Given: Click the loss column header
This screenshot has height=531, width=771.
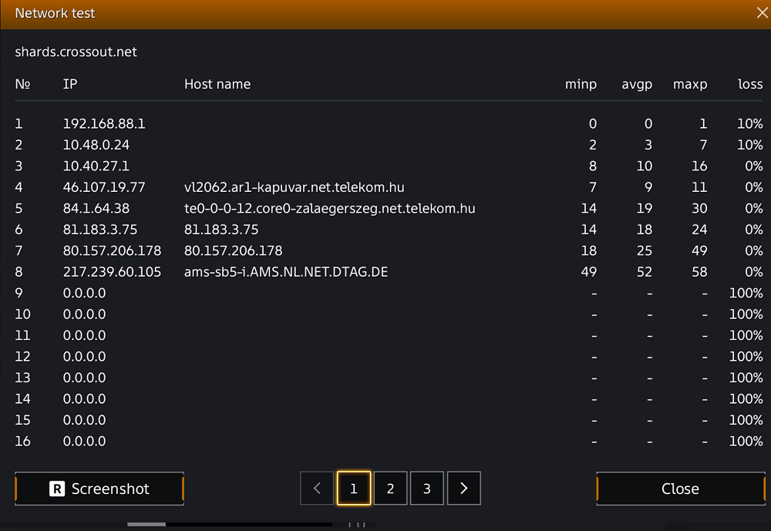Looking at the screenshot, I should pos(750,84).
